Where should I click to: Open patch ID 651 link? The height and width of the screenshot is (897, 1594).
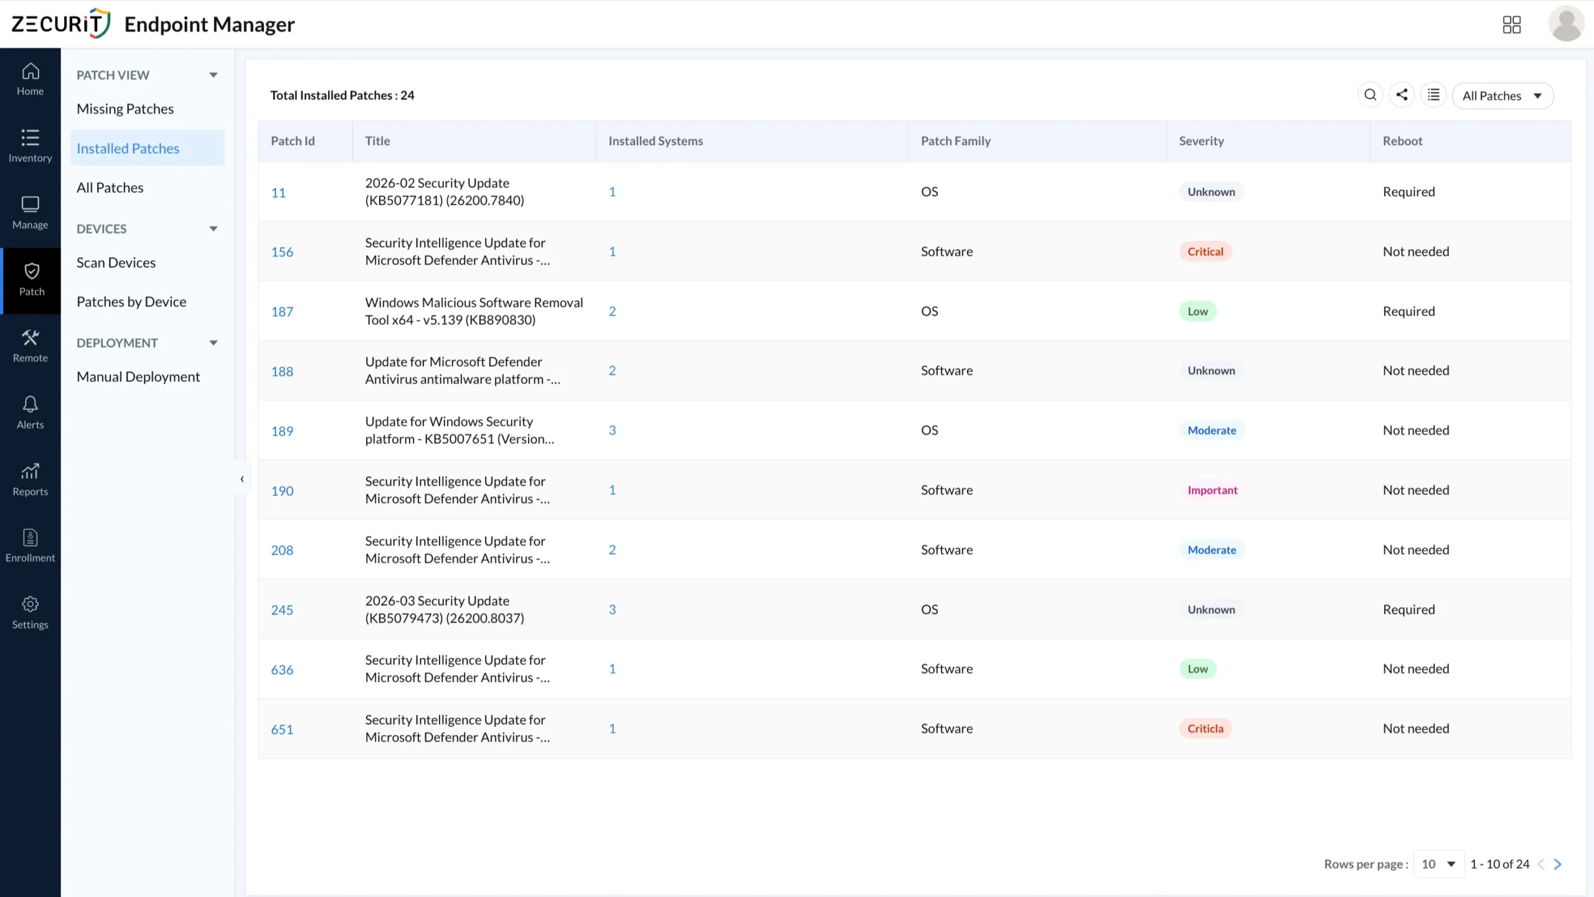(x=282, y=730)
